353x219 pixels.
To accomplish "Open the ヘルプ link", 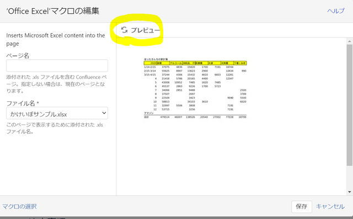I will click(x=336, y=11).
